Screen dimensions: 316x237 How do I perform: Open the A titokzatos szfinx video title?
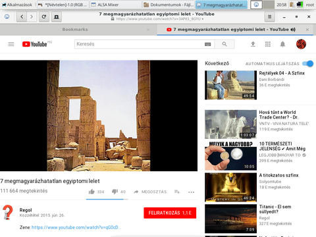pos(278,175)
